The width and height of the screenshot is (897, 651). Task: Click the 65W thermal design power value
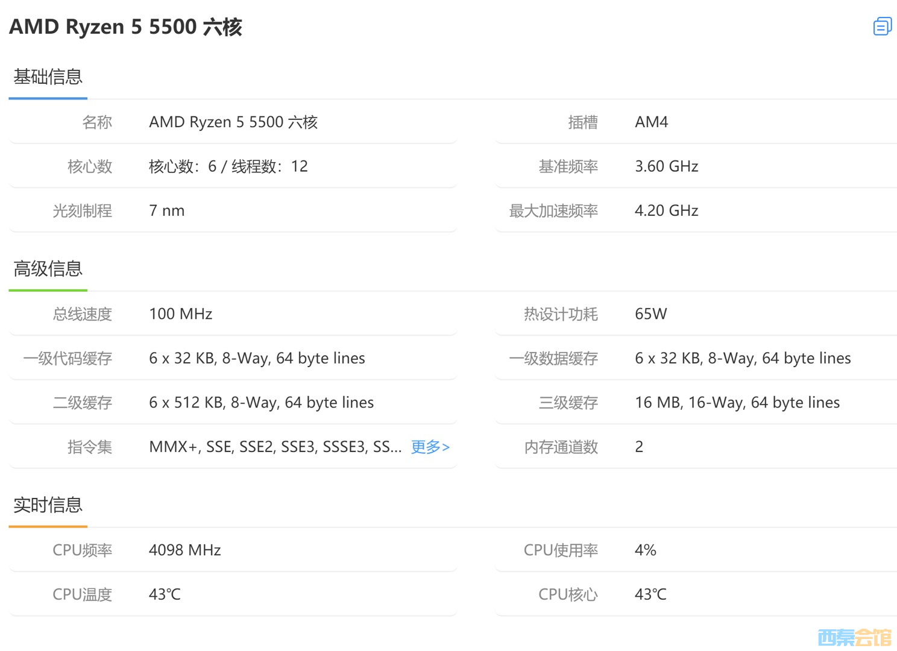650,314
